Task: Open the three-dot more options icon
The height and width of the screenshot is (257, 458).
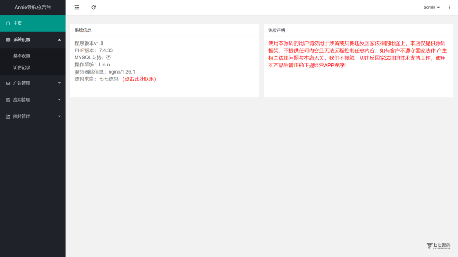Action: (449, 8)
